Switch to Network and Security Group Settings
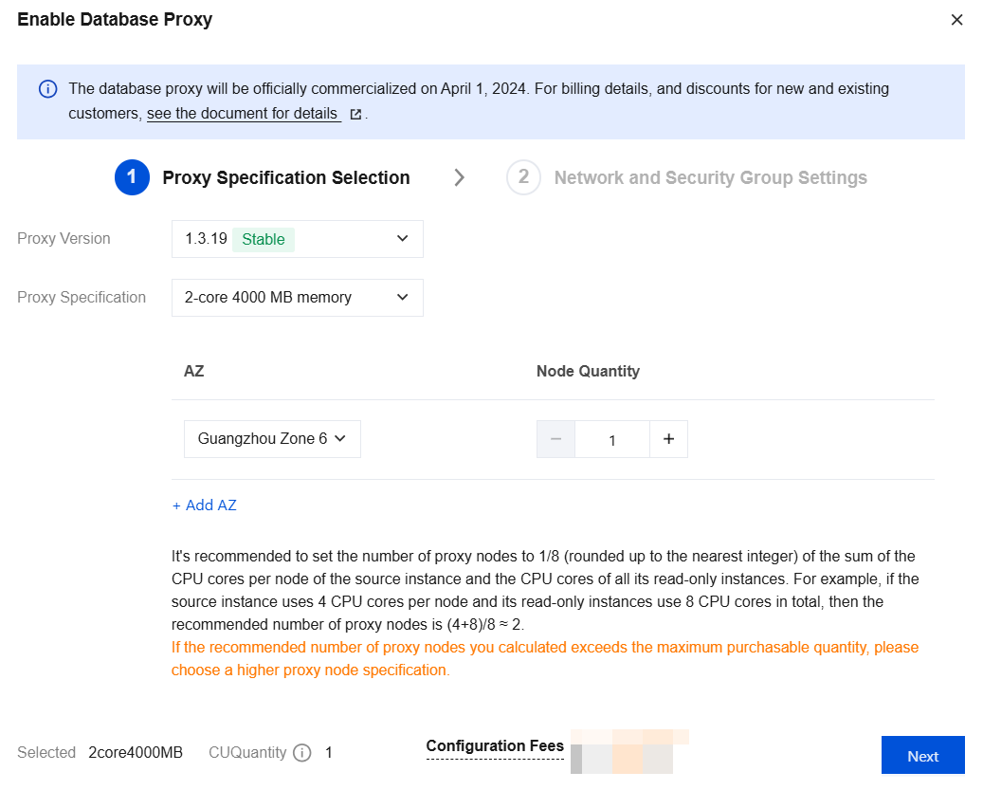Screen dimensions: 983x790 (710, 177)
